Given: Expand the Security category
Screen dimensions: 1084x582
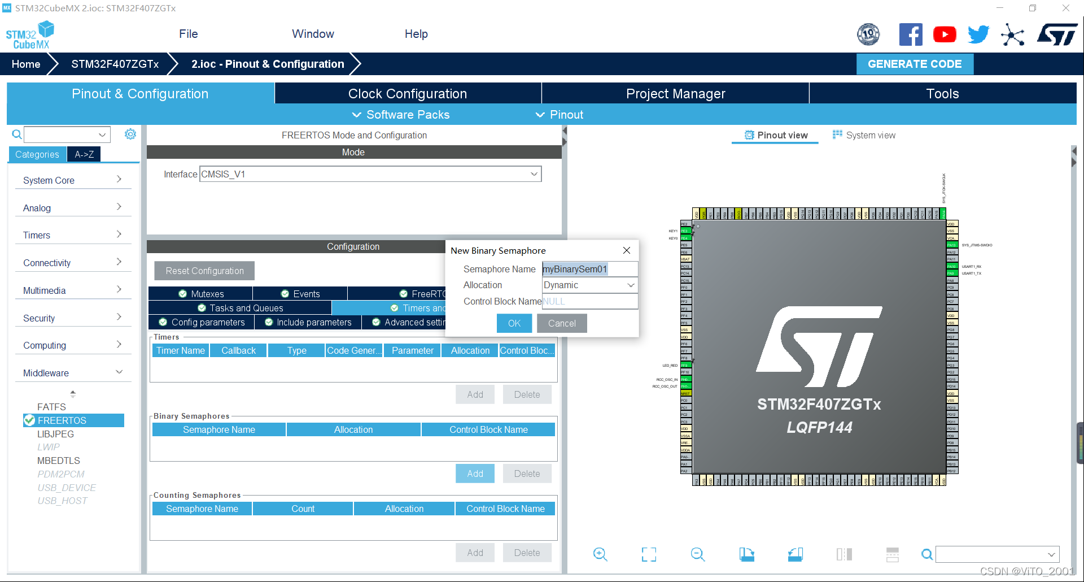Looking at the screenshot, I should tap(73, 318).
